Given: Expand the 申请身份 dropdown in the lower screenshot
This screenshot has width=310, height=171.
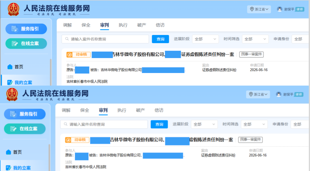Looking at the screenshot, I should 299,124.
